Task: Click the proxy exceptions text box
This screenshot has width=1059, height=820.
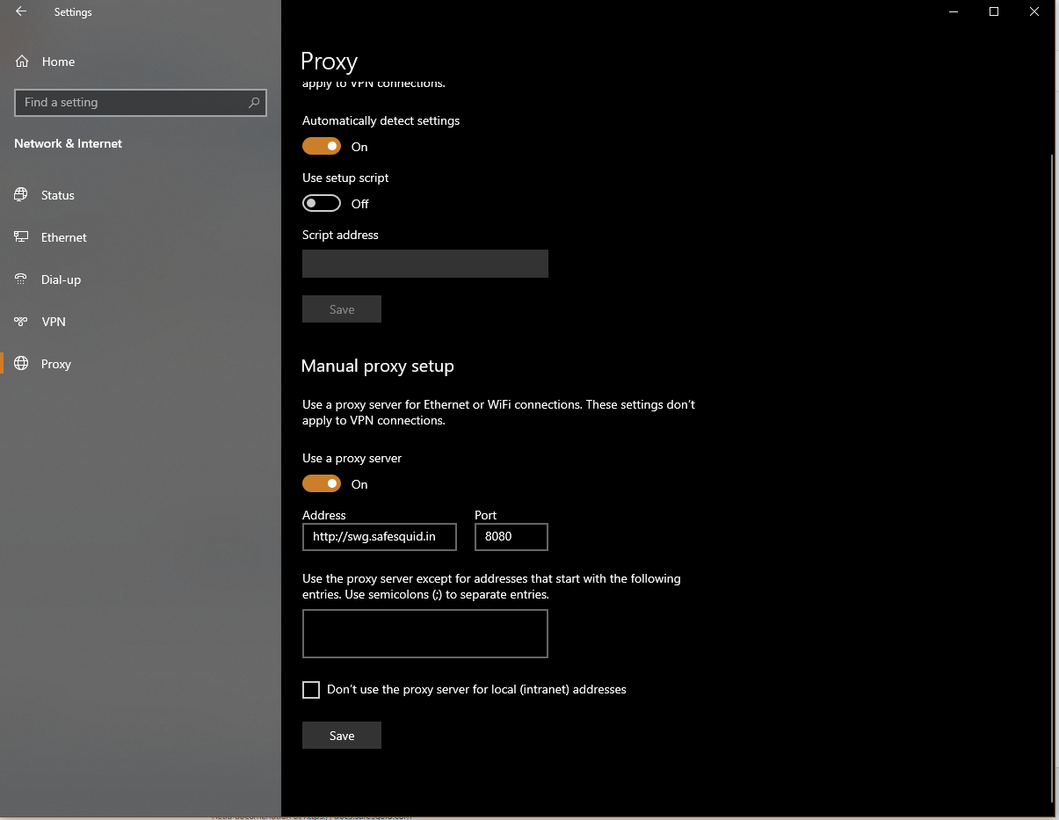Action: (424, 634)
